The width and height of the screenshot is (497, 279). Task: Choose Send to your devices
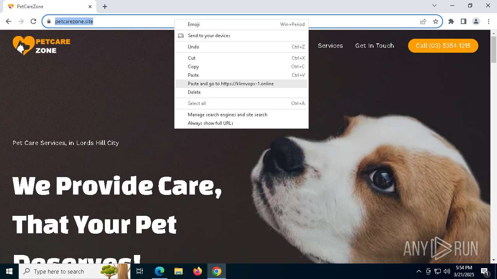(x=242, y=36)
